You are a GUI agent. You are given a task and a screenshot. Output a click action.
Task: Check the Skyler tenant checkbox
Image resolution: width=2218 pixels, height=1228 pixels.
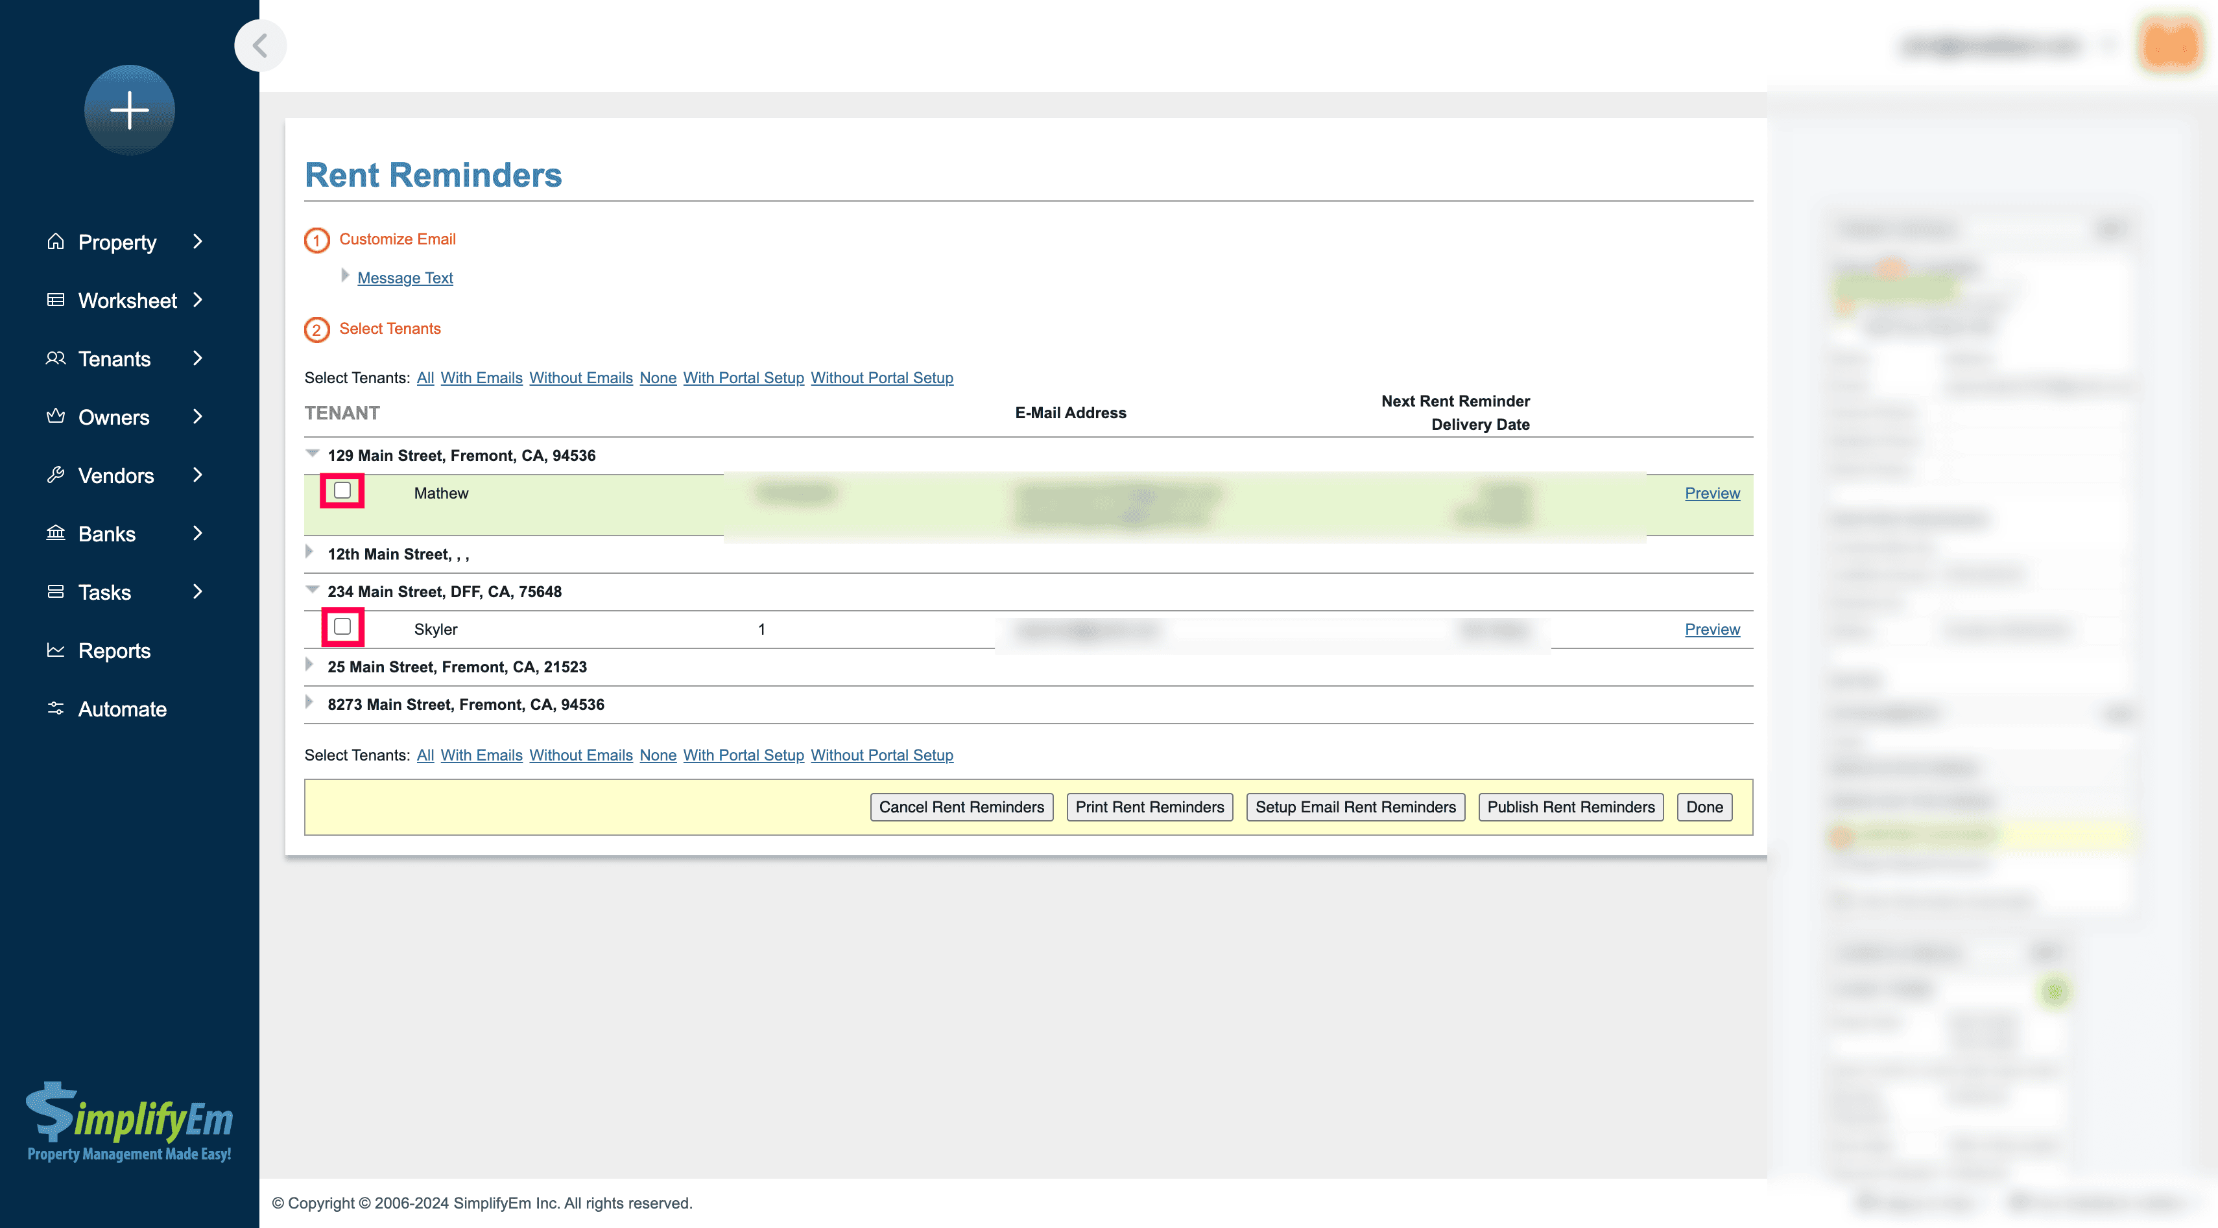pos(342,626)
